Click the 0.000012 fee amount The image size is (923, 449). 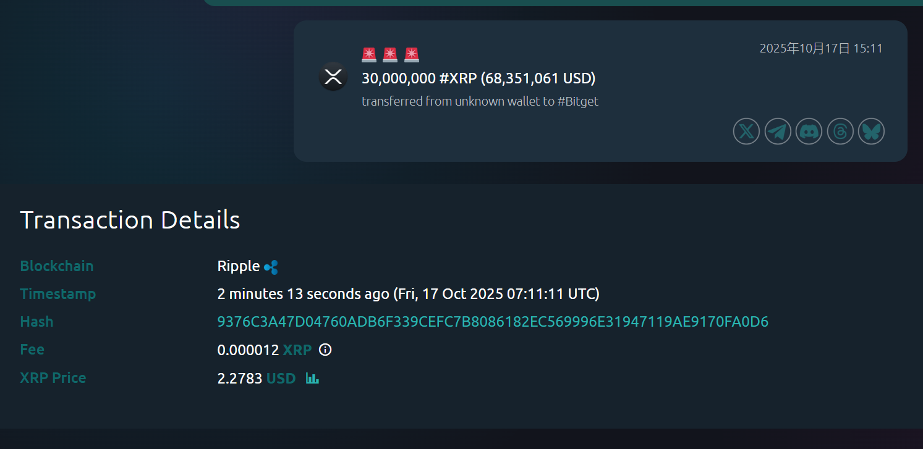click(249, 350)
